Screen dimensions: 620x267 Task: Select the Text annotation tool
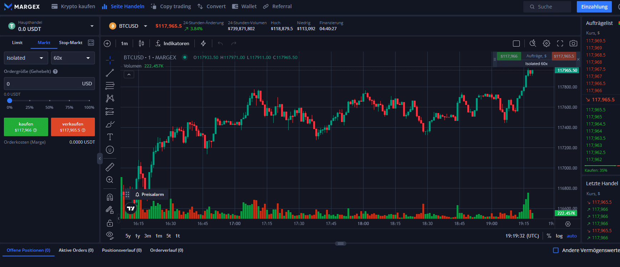[x=110, y=137]
